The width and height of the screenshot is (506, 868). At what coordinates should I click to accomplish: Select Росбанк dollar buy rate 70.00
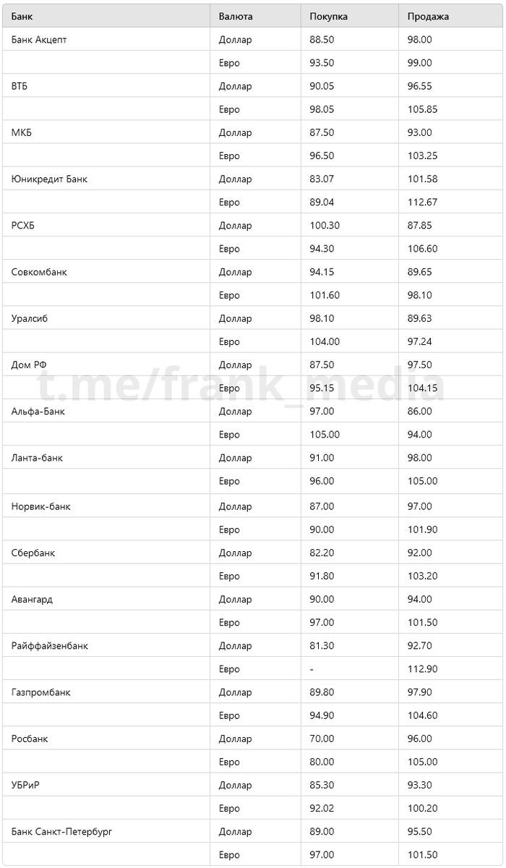(x=322, y=739)
